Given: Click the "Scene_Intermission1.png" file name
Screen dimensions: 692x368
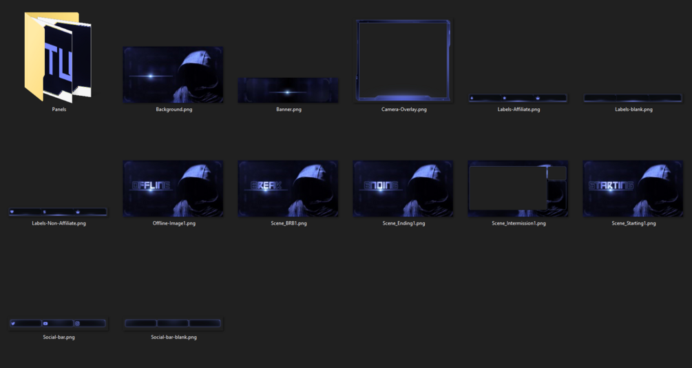Looking at the screenshot, I should [x=518, y=223].
